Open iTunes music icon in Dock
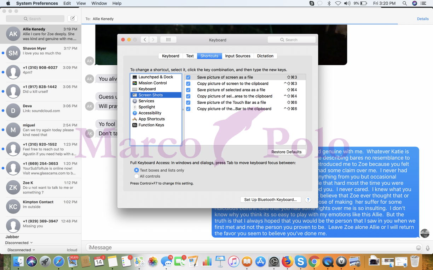433x270 pixels. 233,262
